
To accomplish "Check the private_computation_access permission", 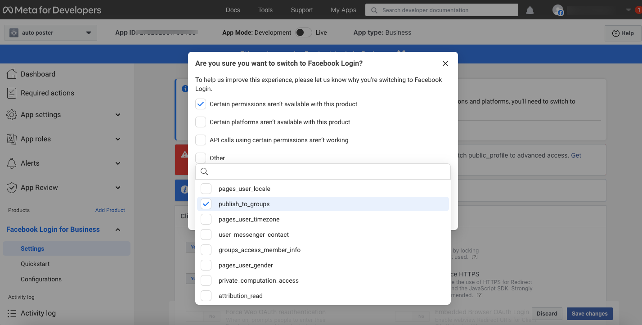I will (206, 280).
